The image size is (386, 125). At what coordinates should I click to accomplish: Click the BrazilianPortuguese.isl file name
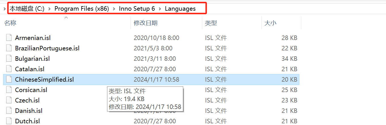47,48
